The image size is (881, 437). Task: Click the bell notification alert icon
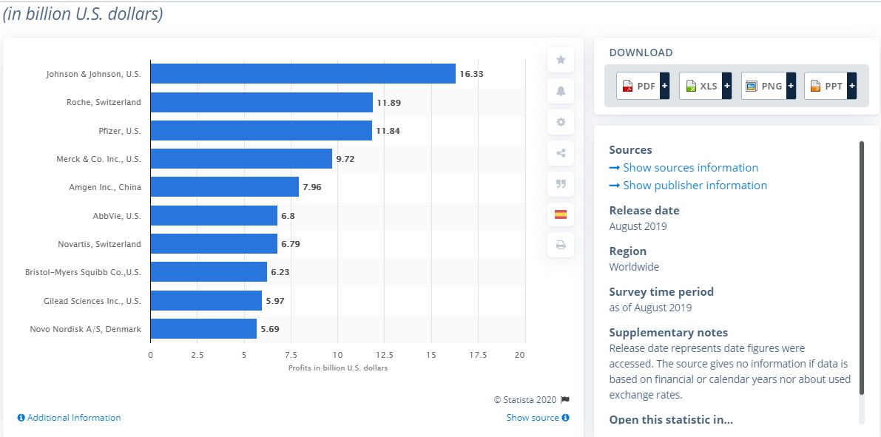click(560, 91)
